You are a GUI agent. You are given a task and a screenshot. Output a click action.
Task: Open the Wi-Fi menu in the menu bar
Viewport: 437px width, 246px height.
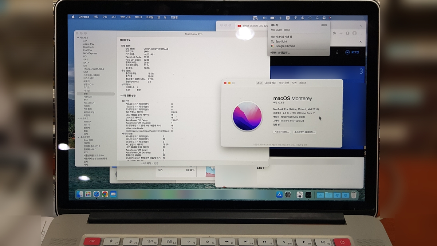(295, 17)
